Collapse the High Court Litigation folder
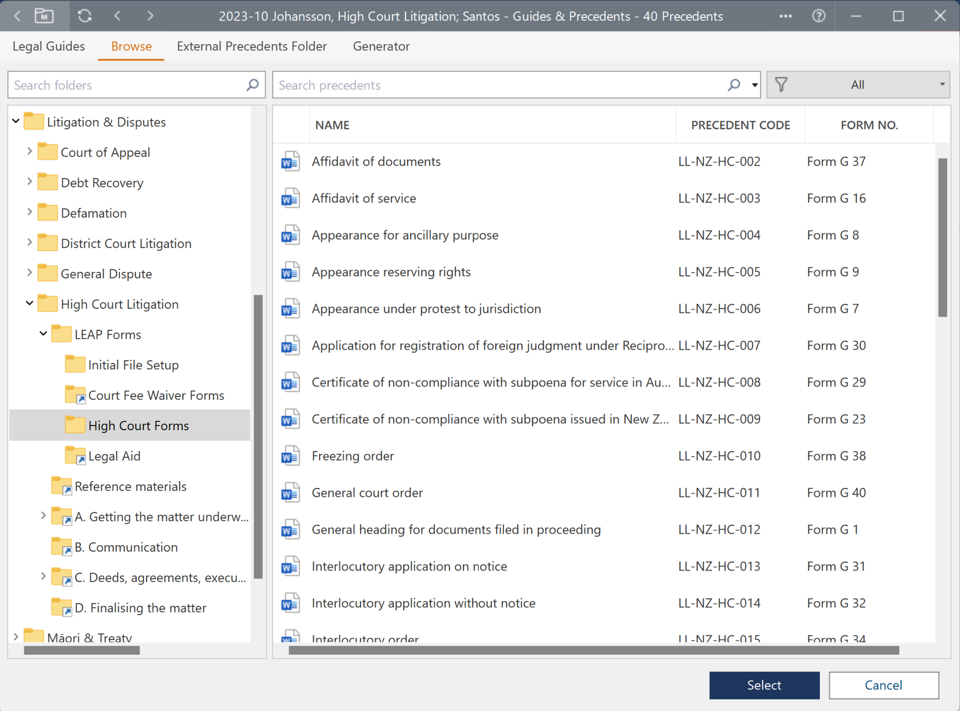This screenshot has height=711, width=960. point(29,303)
